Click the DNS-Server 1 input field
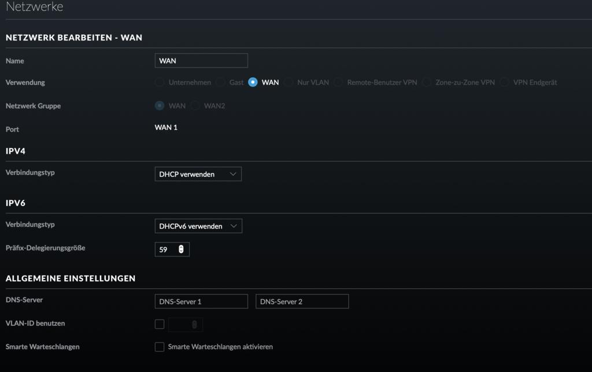The width and height of the screenshot is (592, 372). pyautogui.click(x=201, y=302)
